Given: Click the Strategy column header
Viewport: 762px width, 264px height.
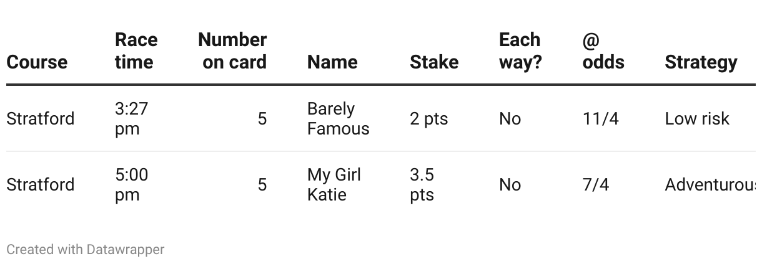Looking at the screenshot, I should tap(701, 62).
